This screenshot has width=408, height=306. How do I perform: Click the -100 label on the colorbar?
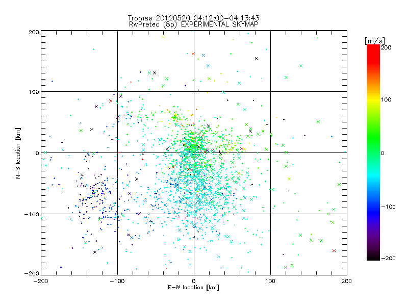[388, 207]
